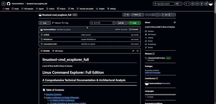This screenshot has width=216, height=104.
Task: Jump to 2.1 Hybrid CLI/GUI Architecture
Action: (62, 100)
